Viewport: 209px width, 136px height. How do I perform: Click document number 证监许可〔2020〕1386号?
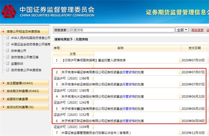(x=71, y=78)
